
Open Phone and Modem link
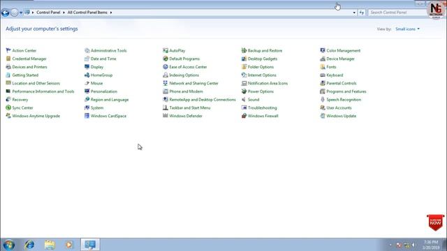tap(186, 91)
